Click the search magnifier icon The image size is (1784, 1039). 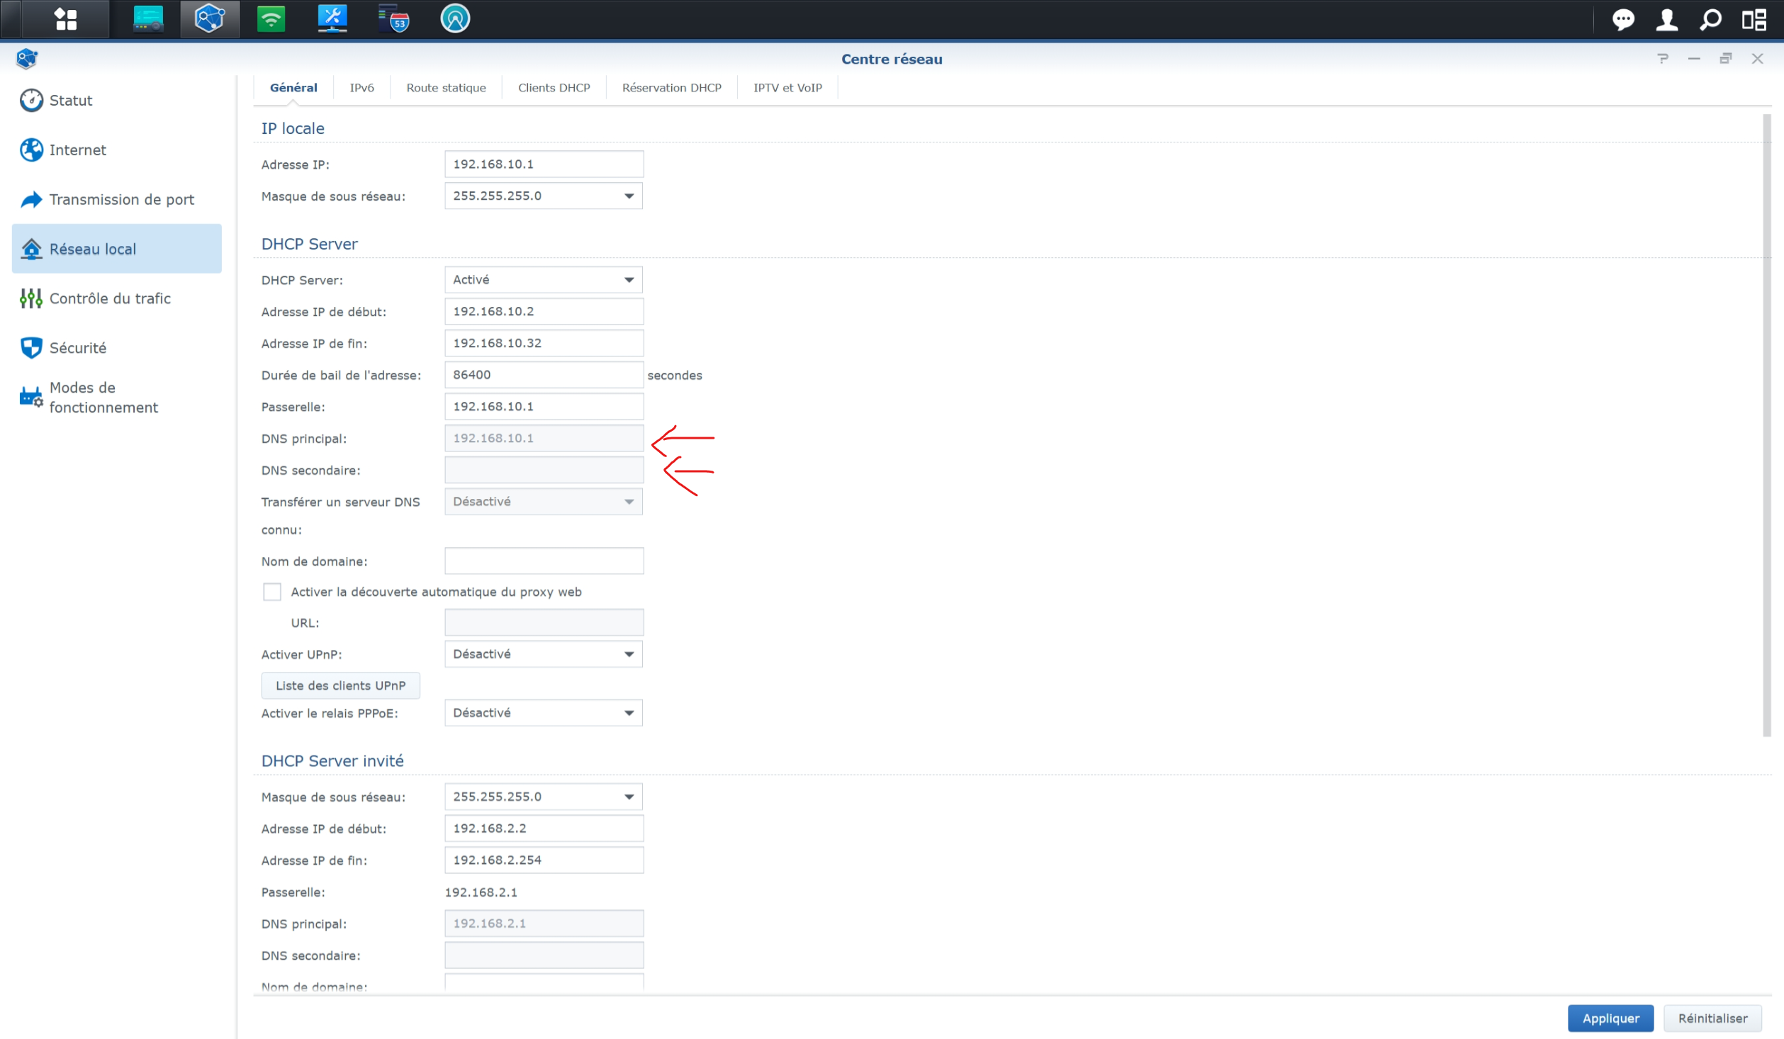pyautogui.click(x=1710, y=19)
